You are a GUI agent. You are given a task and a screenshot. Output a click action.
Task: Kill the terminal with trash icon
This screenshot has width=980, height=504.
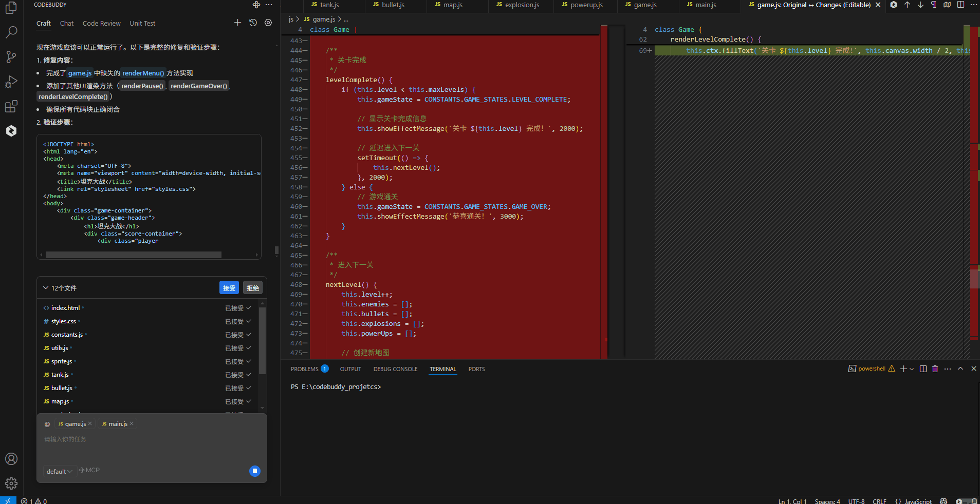tap(935, 369)
